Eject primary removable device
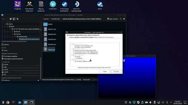Viewport: 188px width, 105px height. coord(38,80)
